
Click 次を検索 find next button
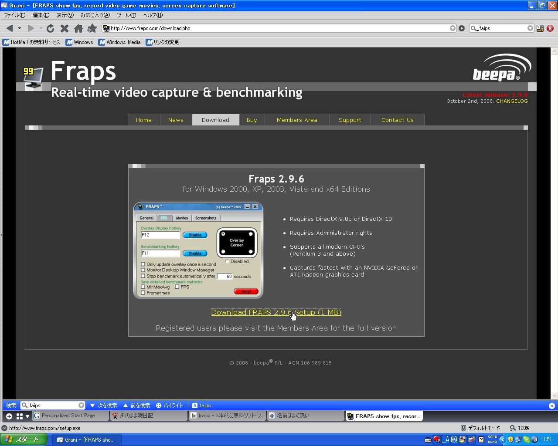point(103,405)
